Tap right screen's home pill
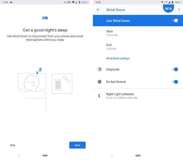183x160 pixels. click(x=138, y=156)
